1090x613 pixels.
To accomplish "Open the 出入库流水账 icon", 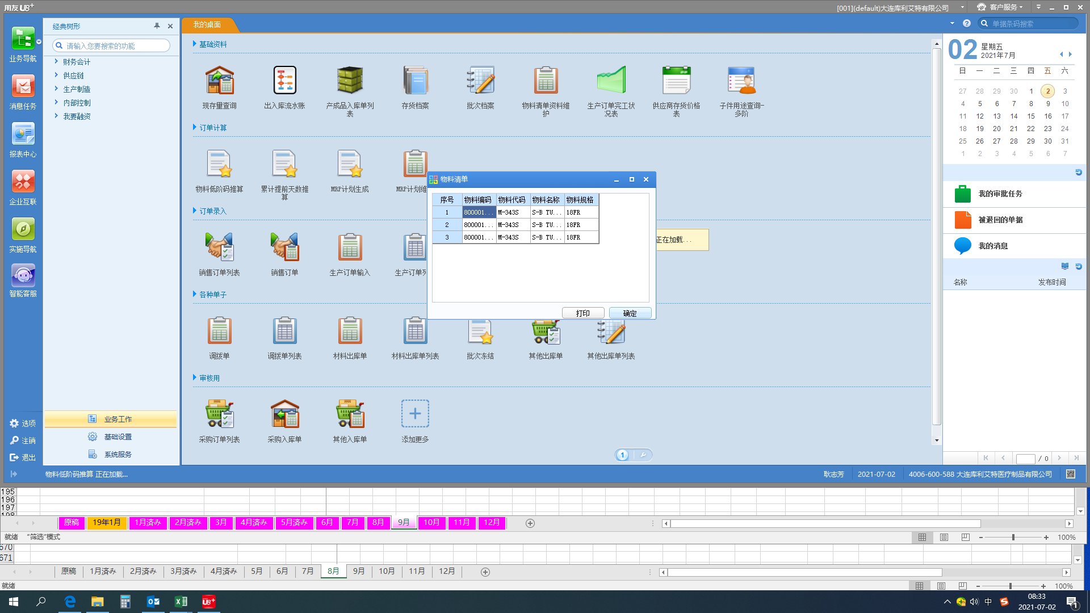I will click(284, 81).
